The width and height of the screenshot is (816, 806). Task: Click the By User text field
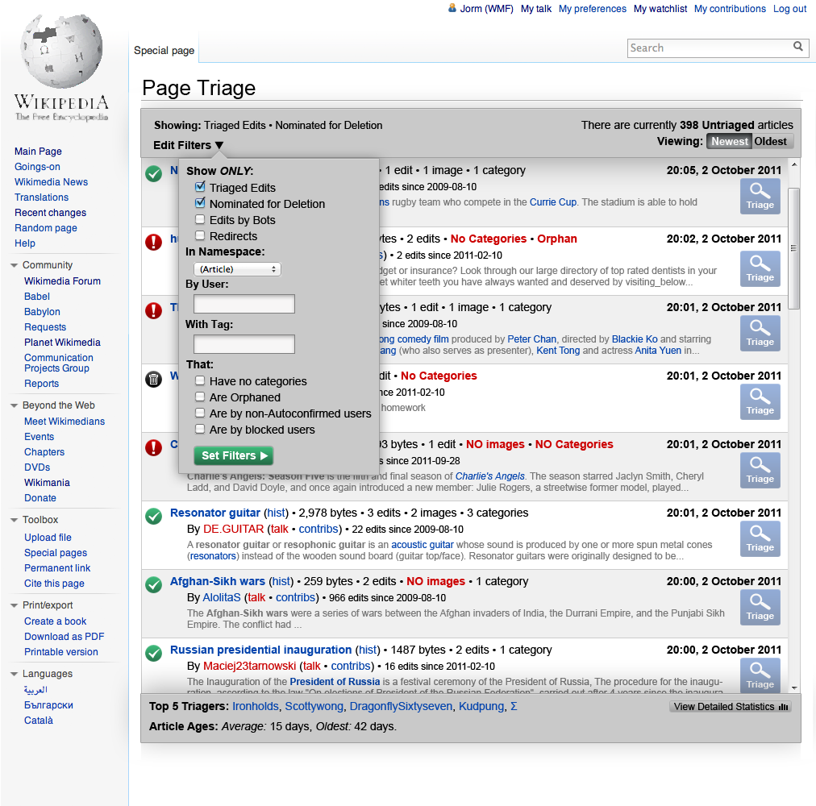point(244,304)
